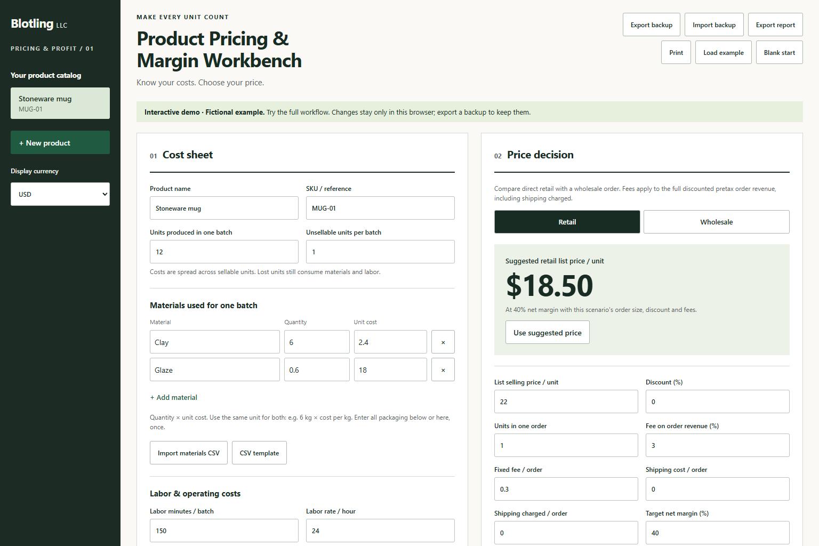Open the Display currency dropdown

point(60,194)
